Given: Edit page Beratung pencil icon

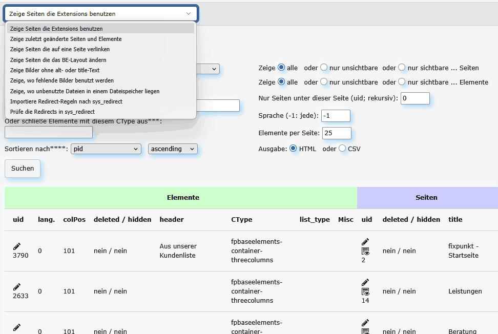Looking at the screenshot, I should click(365, 323).
